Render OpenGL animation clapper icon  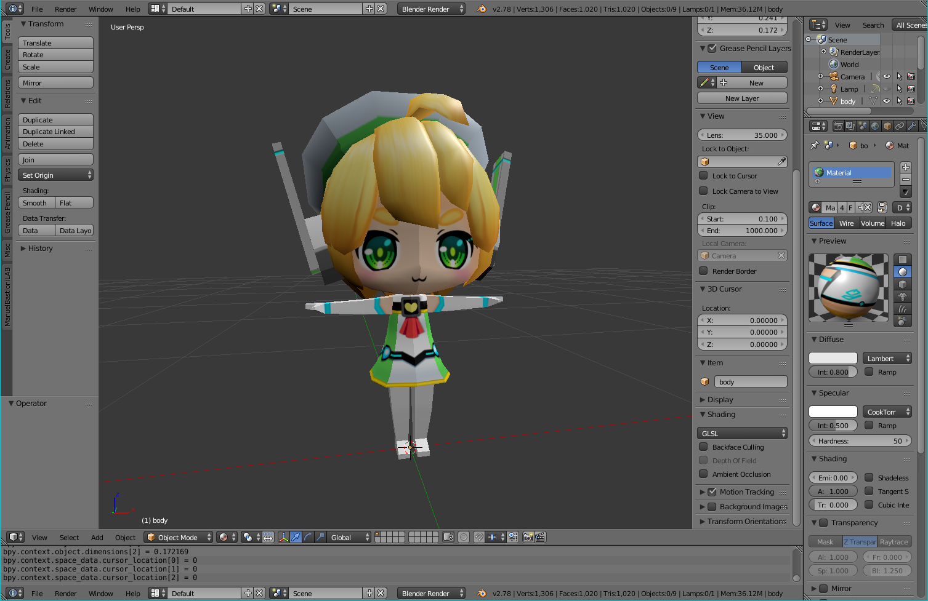(x=540, y=537)
